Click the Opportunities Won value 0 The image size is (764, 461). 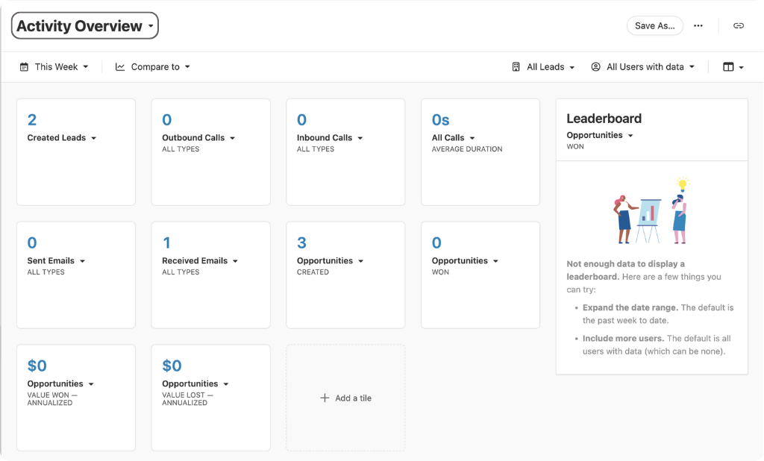436,242
